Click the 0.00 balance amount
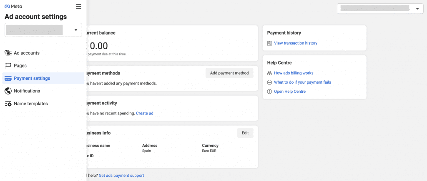The height and width of the screenshot is (181, 427). pyautogui.click(x=98, y=46)
